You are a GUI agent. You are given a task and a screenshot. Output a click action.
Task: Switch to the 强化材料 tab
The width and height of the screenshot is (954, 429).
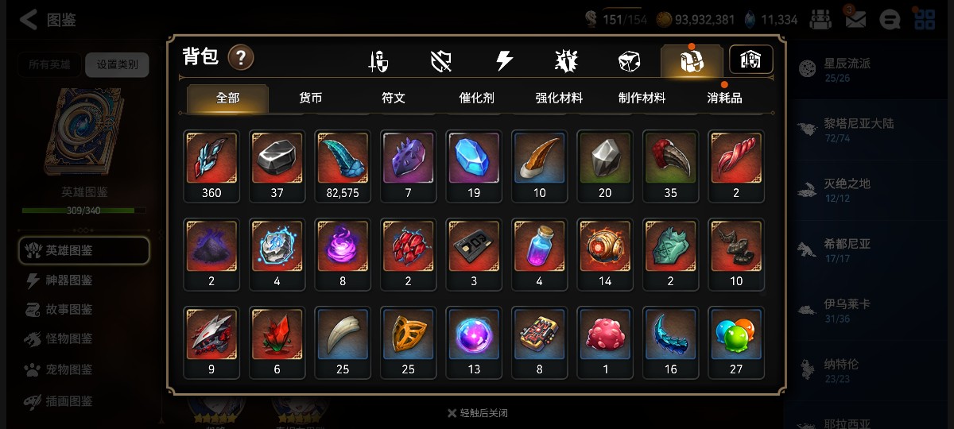(x=559, y=99)
